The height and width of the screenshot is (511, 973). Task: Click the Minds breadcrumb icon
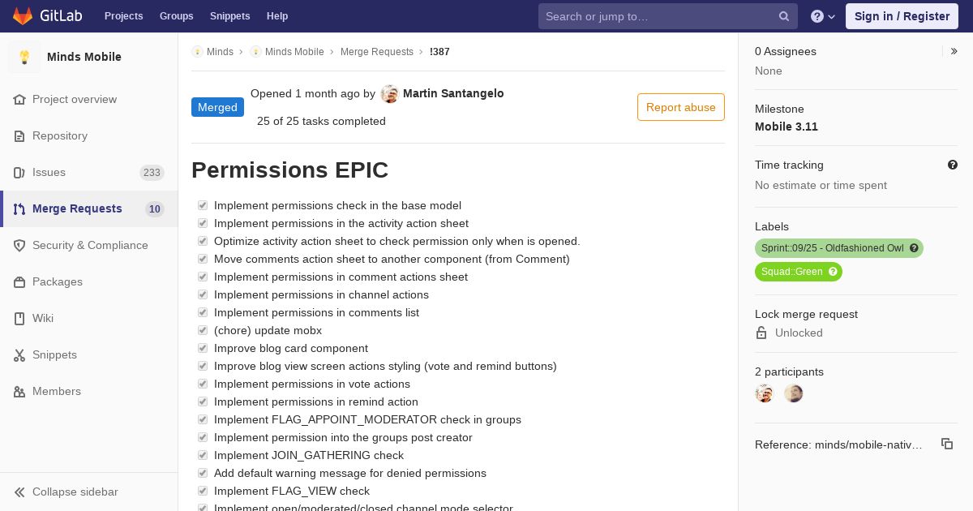pyautogui.click(x=197, y=51)
